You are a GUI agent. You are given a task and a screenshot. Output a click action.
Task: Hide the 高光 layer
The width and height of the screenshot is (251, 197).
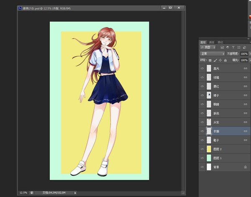pyautogui.click(x=202, y=68)
